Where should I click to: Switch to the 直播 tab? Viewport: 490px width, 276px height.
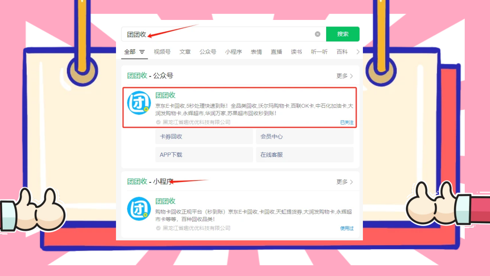(x=276, y=52)
